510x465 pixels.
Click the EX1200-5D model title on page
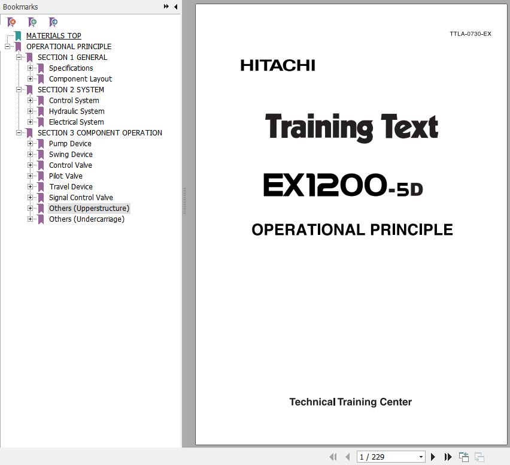tap(343, 185)
